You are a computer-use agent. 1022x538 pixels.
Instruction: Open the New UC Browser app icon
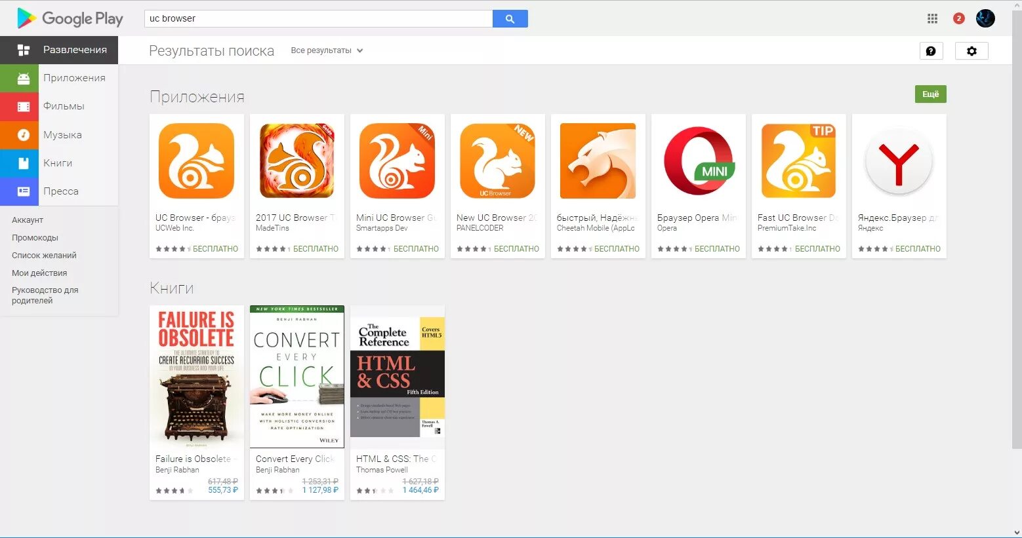click(497, 161)
